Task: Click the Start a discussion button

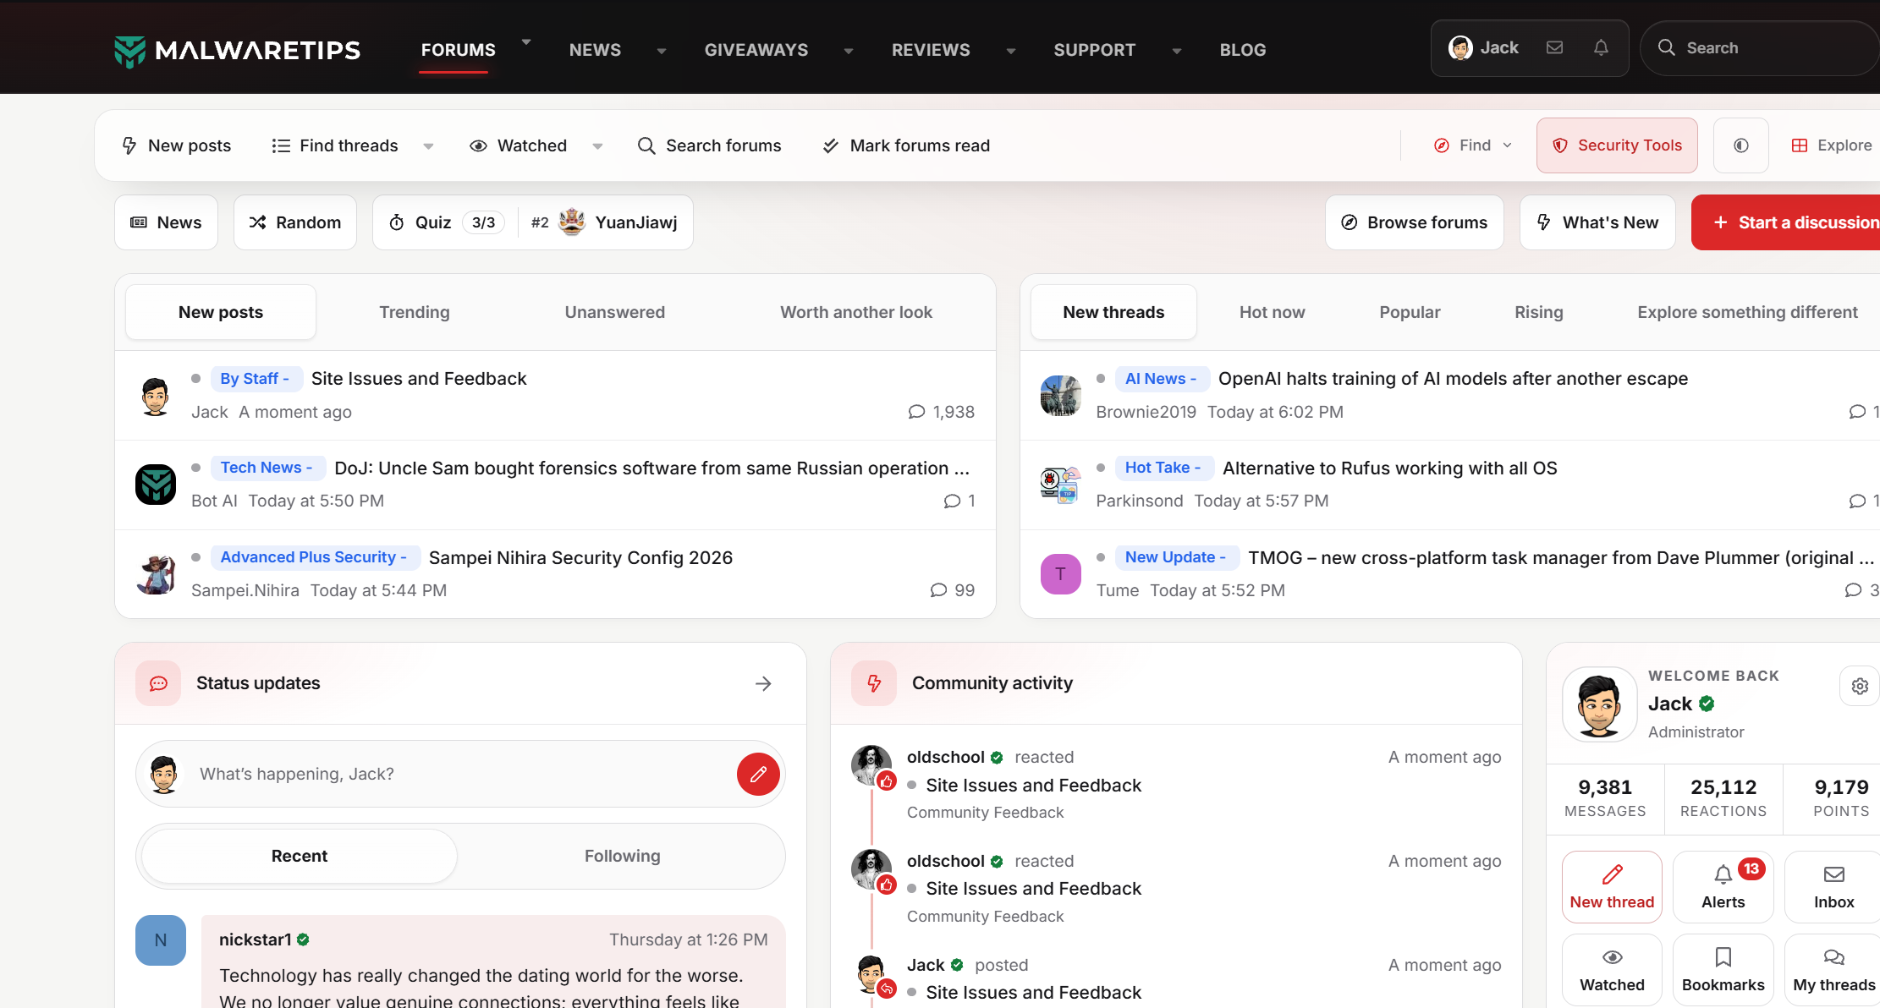Action: [x=1786, y=222]
